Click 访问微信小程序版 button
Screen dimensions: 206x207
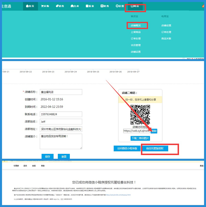(127, 148)
